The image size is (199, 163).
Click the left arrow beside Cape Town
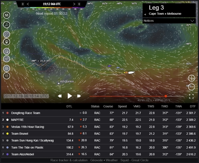coord(145,14)
